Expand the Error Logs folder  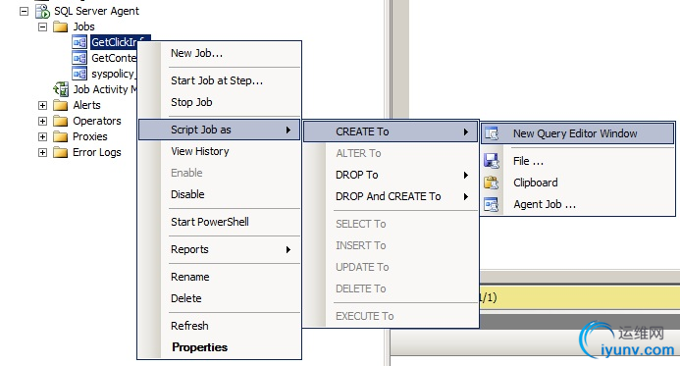click(42, 153)
